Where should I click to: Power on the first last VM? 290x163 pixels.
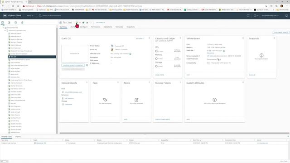pyautogui.click(x=77, y=23)
